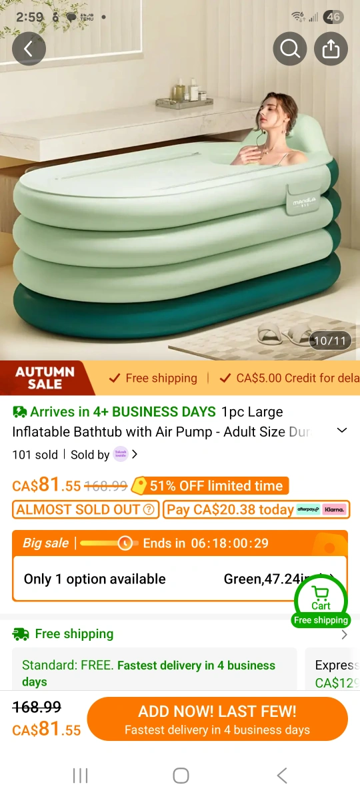
Task: Open seller details chevron after Sold by
Action: point(135,455)
